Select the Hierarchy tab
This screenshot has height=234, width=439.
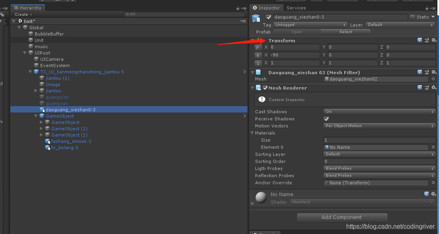pyautogui.click(x=28, y=8)
